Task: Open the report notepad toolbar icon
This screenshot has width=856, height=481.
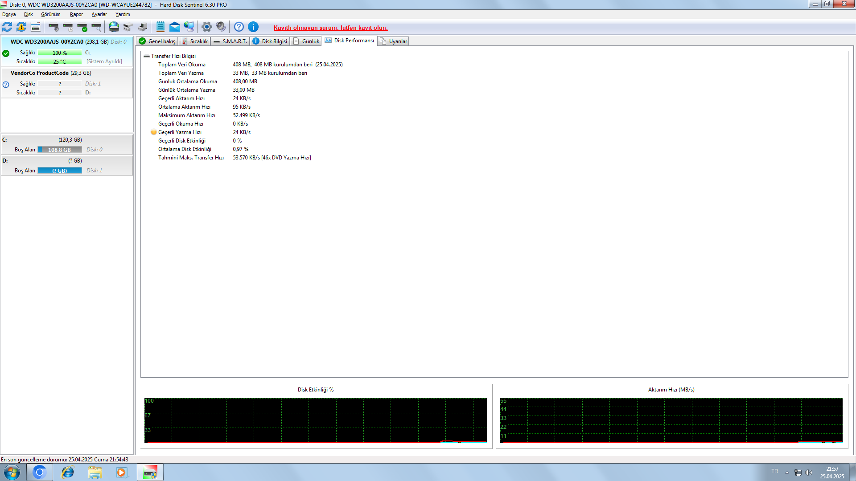Action: (x=160, y=27)
